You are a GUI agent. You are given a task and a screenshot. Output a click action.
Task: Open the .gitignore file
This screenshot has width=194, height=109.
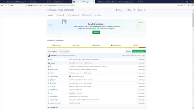(52, 80)
